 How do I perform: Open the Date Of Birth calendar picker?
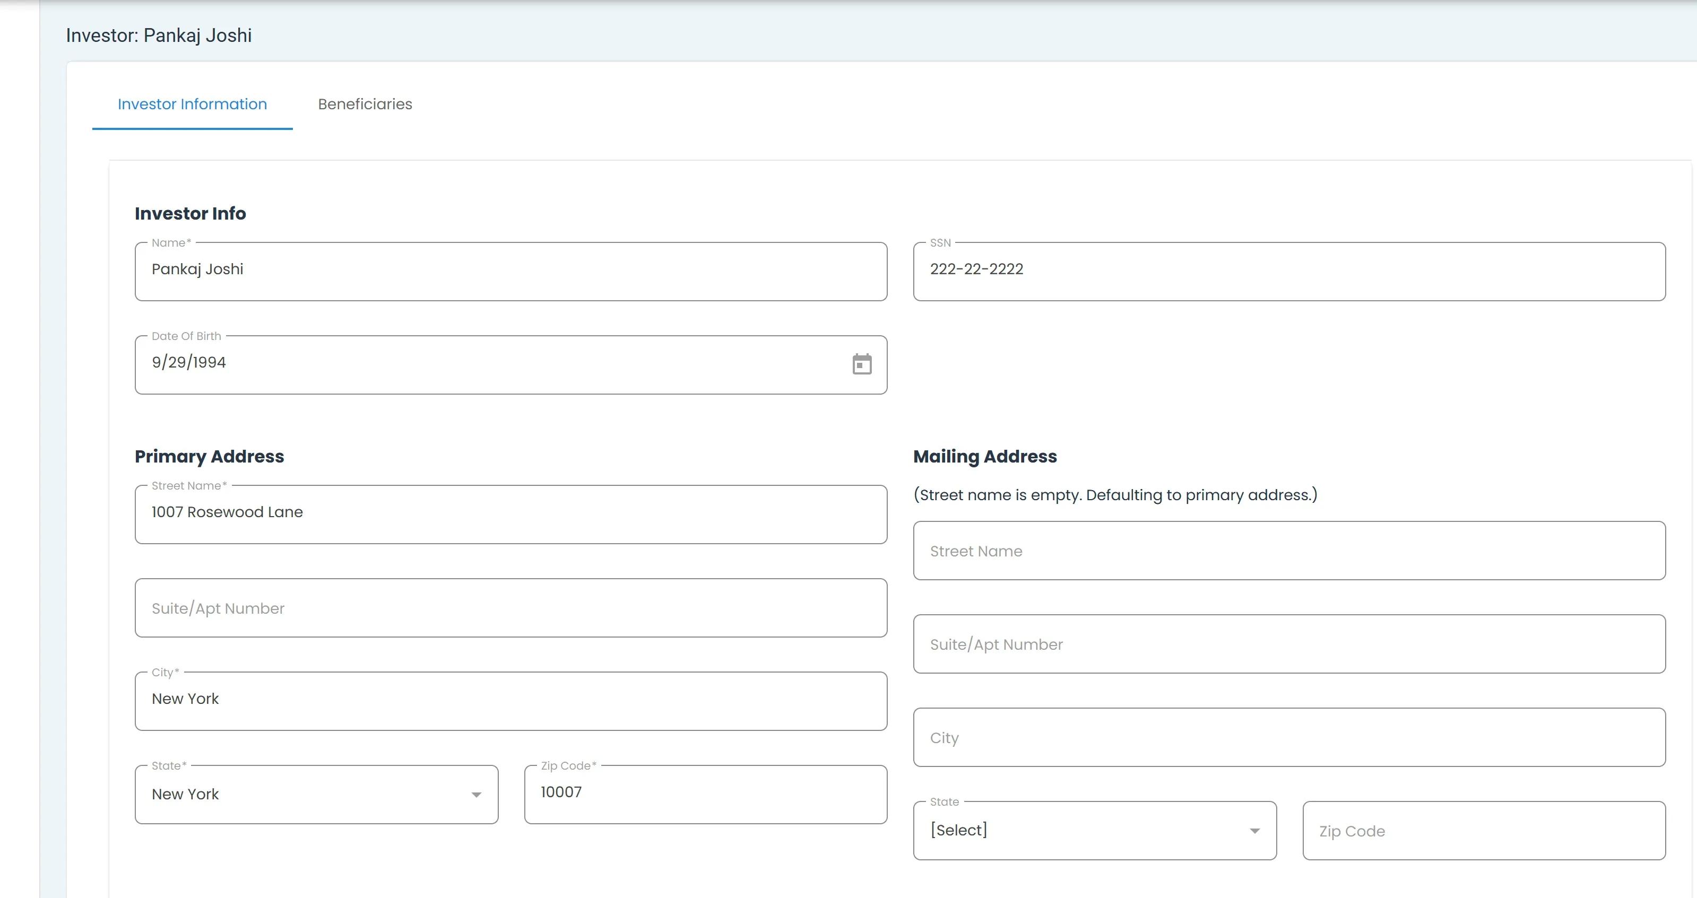pyautogui.click(x=861, y=364)
